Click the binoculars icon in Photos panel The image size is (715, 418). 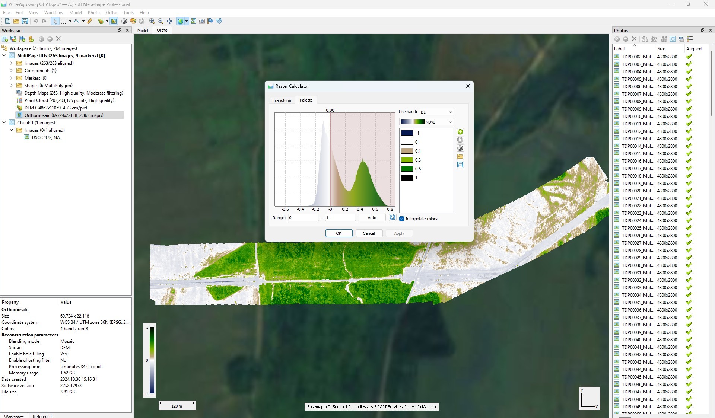[x=664, y=39]
